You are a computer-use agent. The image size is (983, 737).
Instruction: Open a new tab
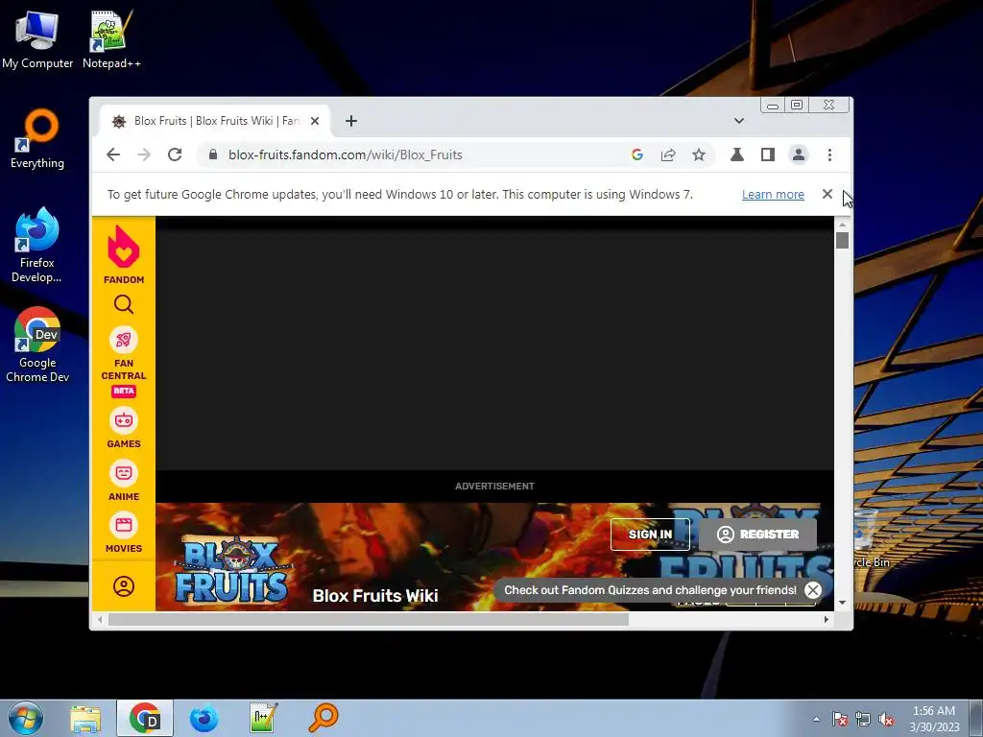[351, 121]
